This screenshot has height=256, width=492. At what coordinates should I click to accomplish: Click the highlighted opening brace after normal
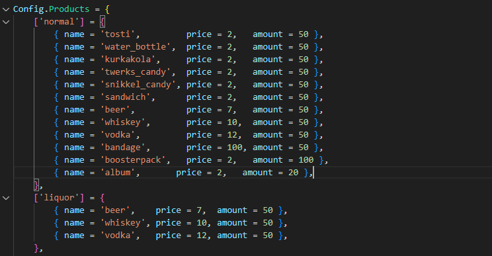pos(102,22)
